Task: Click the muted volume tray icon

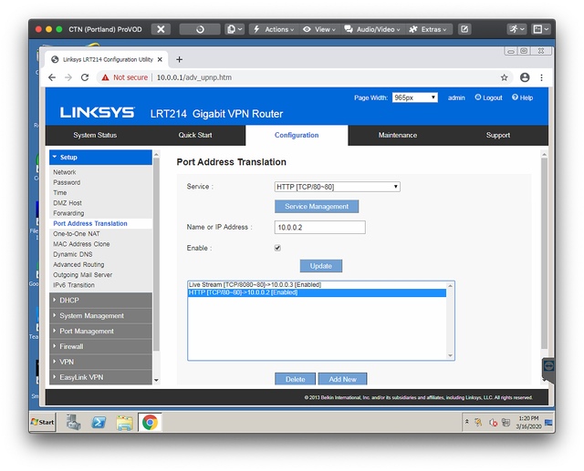Action: click(493, 423)
